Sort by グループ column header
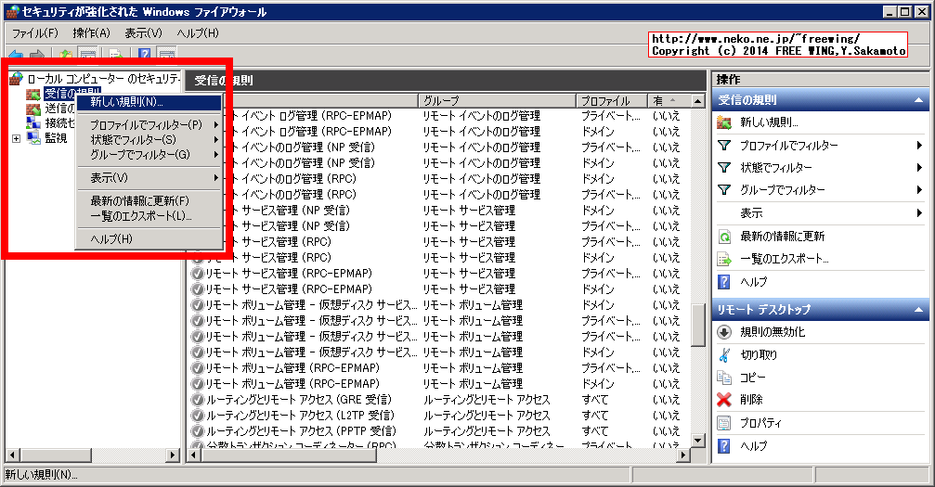The width and height of the screenshot is (935, 487). point(498,101)
